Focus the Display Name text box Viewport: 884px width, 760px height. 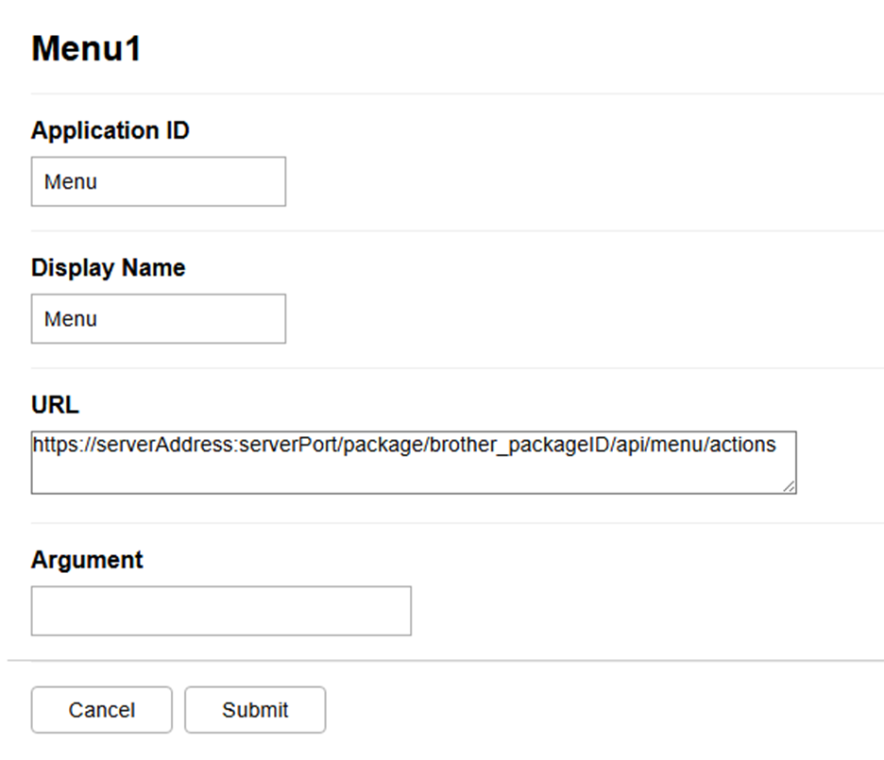coord(158,318)
